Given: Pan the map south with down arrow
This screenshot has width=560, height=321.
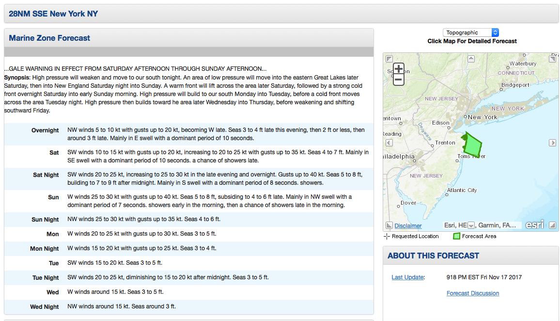Looking at the screenshot, I should pyautogui.click(x=470, y=225).
